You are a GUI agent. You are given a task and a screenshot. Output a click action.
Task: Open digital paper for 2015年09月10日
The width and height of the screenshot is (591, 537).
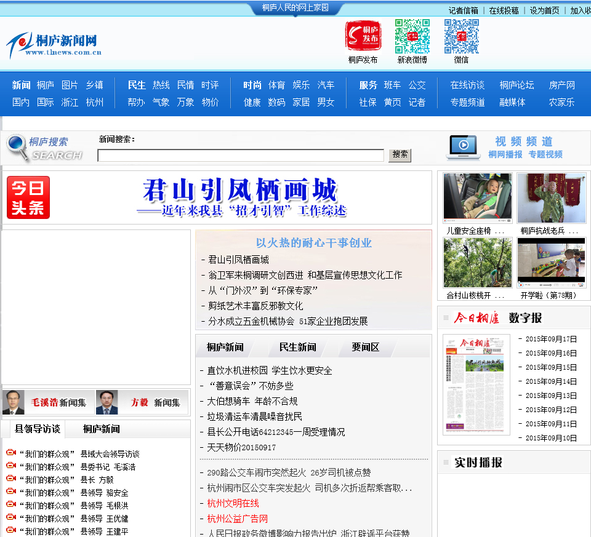(551, 438)
